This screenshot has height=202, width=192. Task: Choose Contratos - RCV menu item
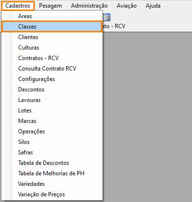point(52,58)
